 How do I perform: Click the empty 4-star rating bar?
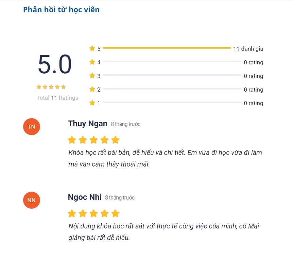coord(172,62)
